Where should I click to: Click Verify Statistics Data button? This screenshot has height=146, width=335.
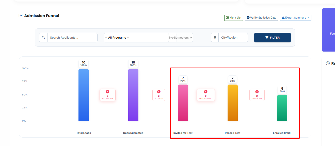(261, 18)
